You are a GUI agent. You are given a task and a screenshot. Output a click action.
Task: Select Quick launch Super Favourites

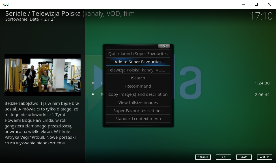[138, 54]
